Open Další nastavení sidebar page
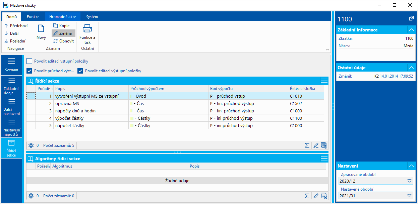The image size is (418, 204). 12,106
